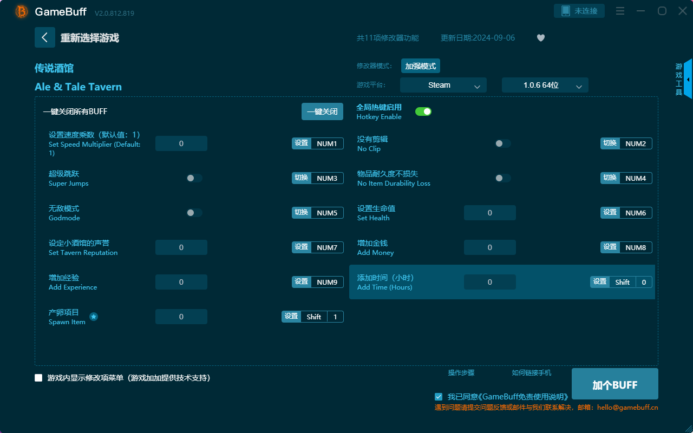This screenshot has height=433, width=693.
Task: Go back using the arrow button
Action: point(45,37)
